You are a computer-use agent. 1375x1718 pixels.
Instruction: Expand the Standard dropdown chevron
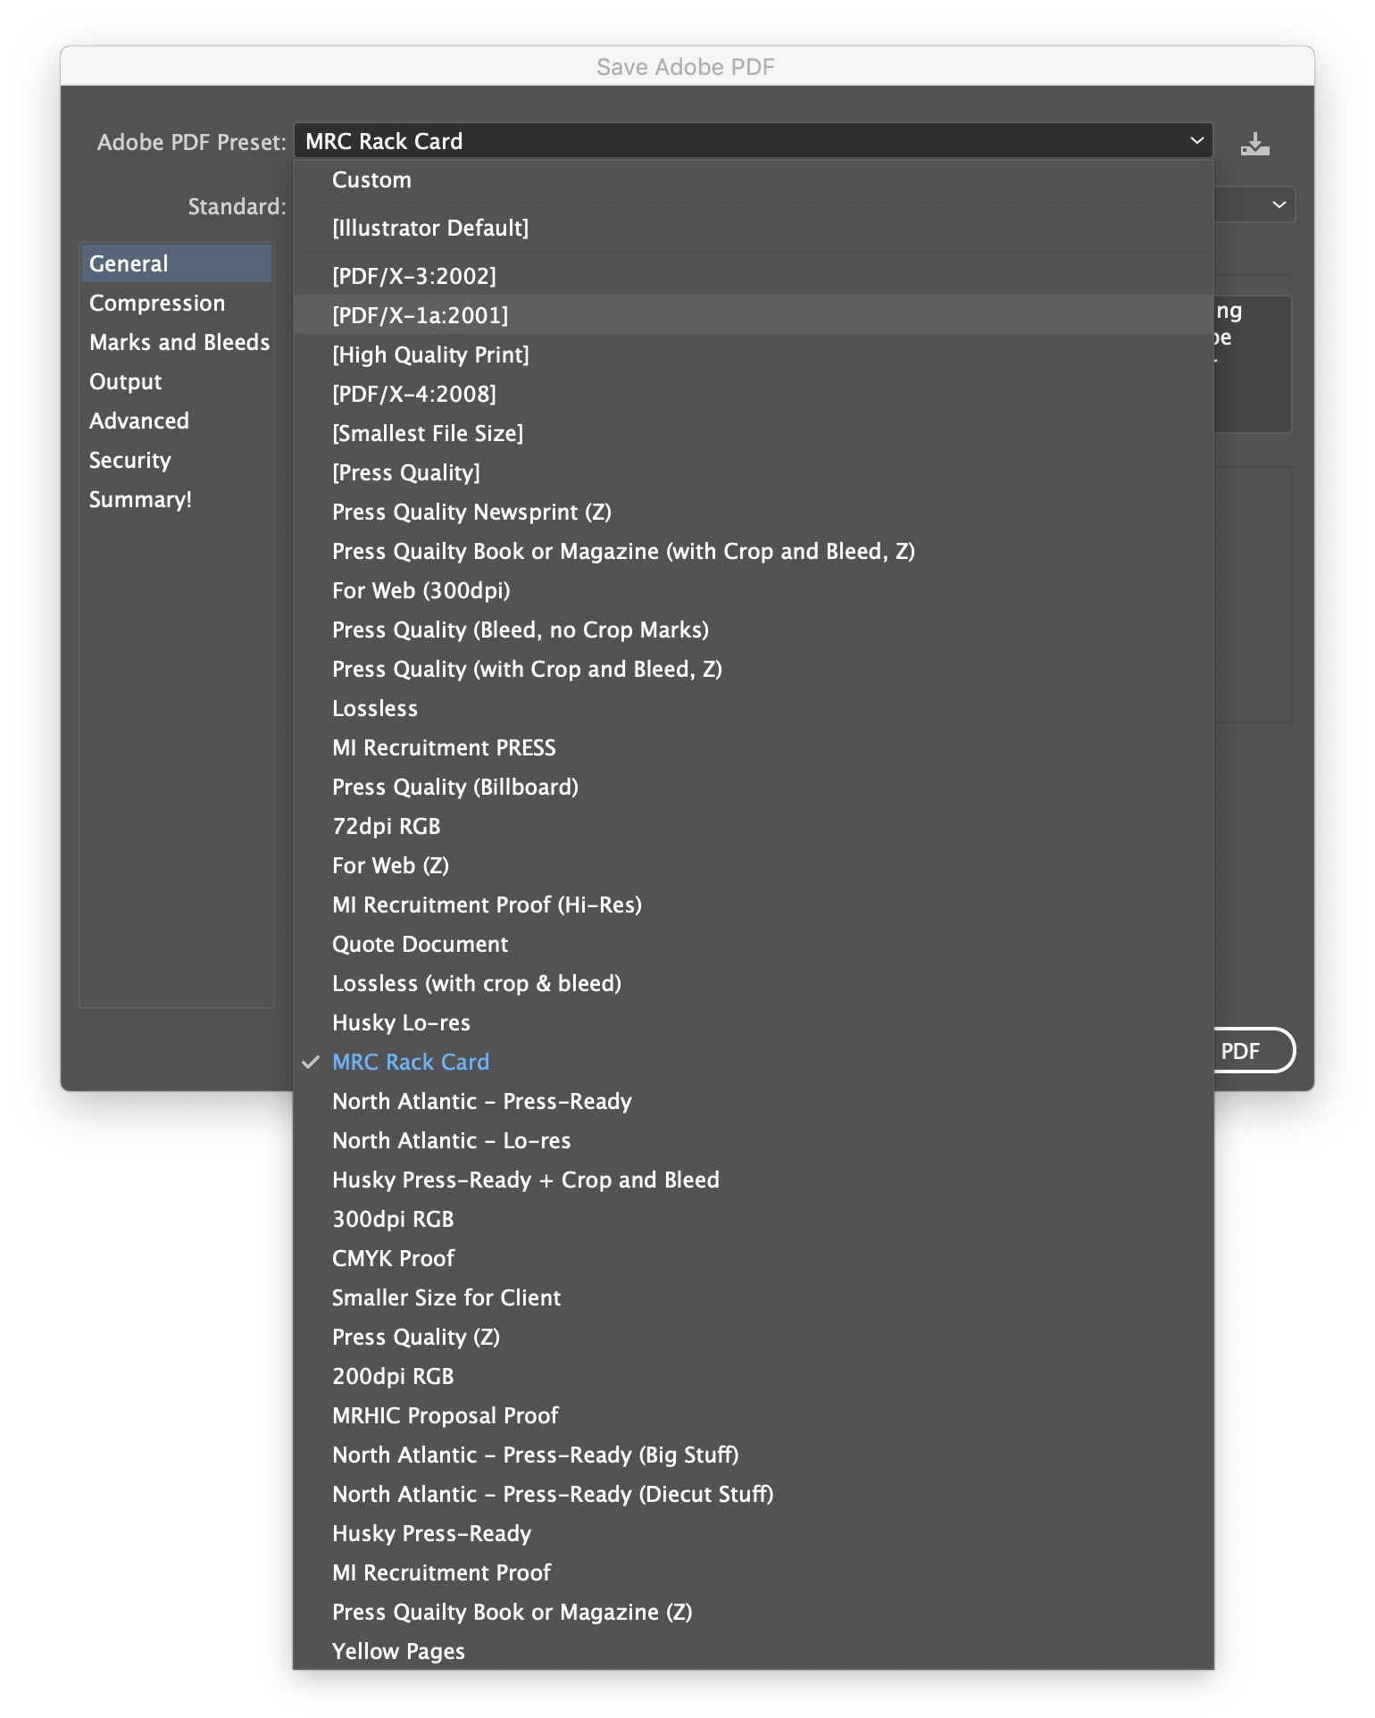[1279, 205]
